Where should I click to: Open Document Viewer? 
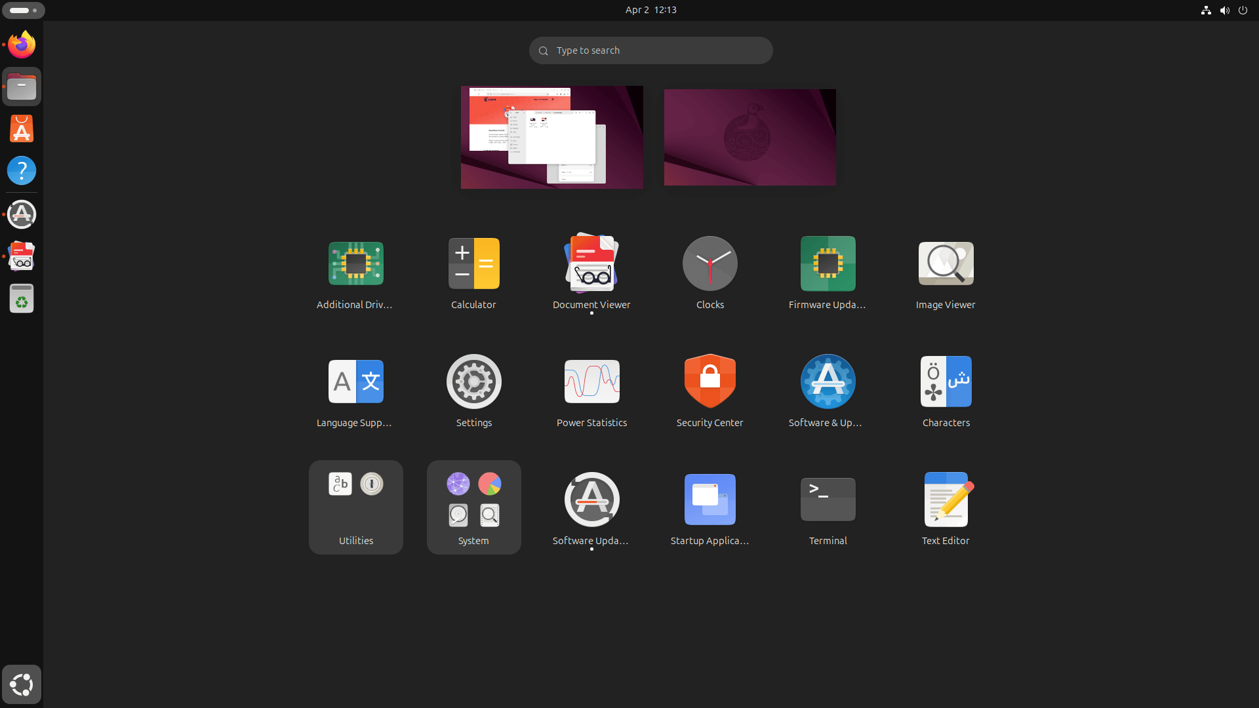point(591,263)
